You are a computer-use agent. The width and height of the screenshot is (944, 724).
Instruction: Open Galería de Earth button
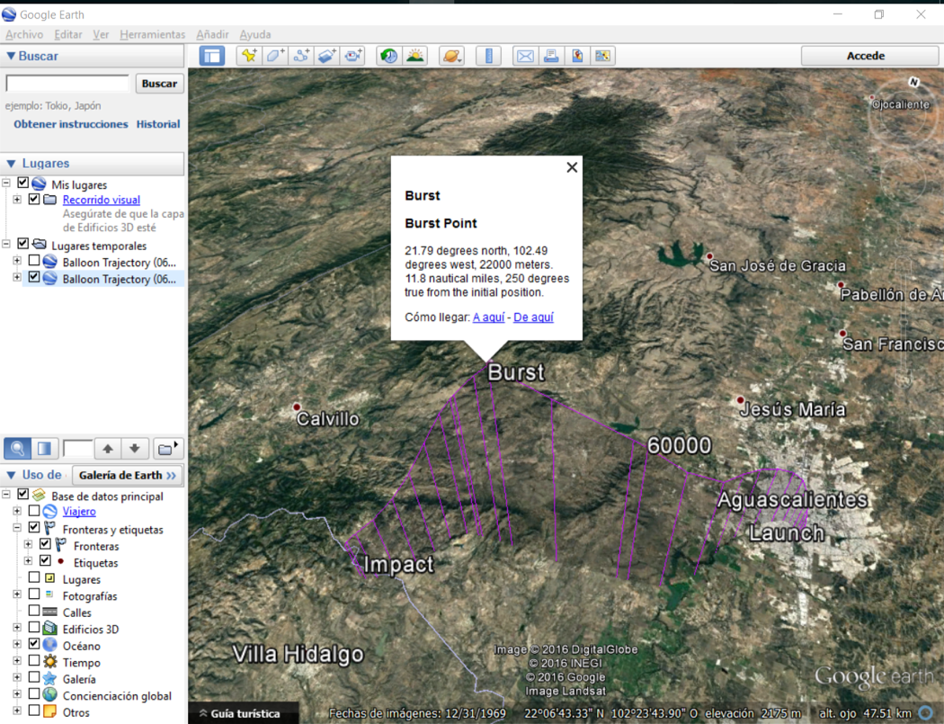point(127,475)
